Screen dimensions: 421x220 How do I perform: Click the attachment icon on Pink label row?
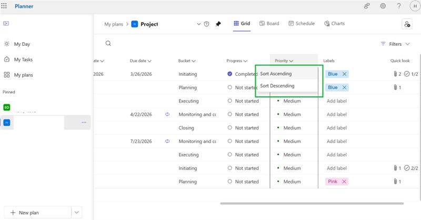(395, 182)
